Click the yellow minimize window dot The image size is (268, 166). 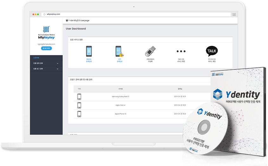coord(36,14)
